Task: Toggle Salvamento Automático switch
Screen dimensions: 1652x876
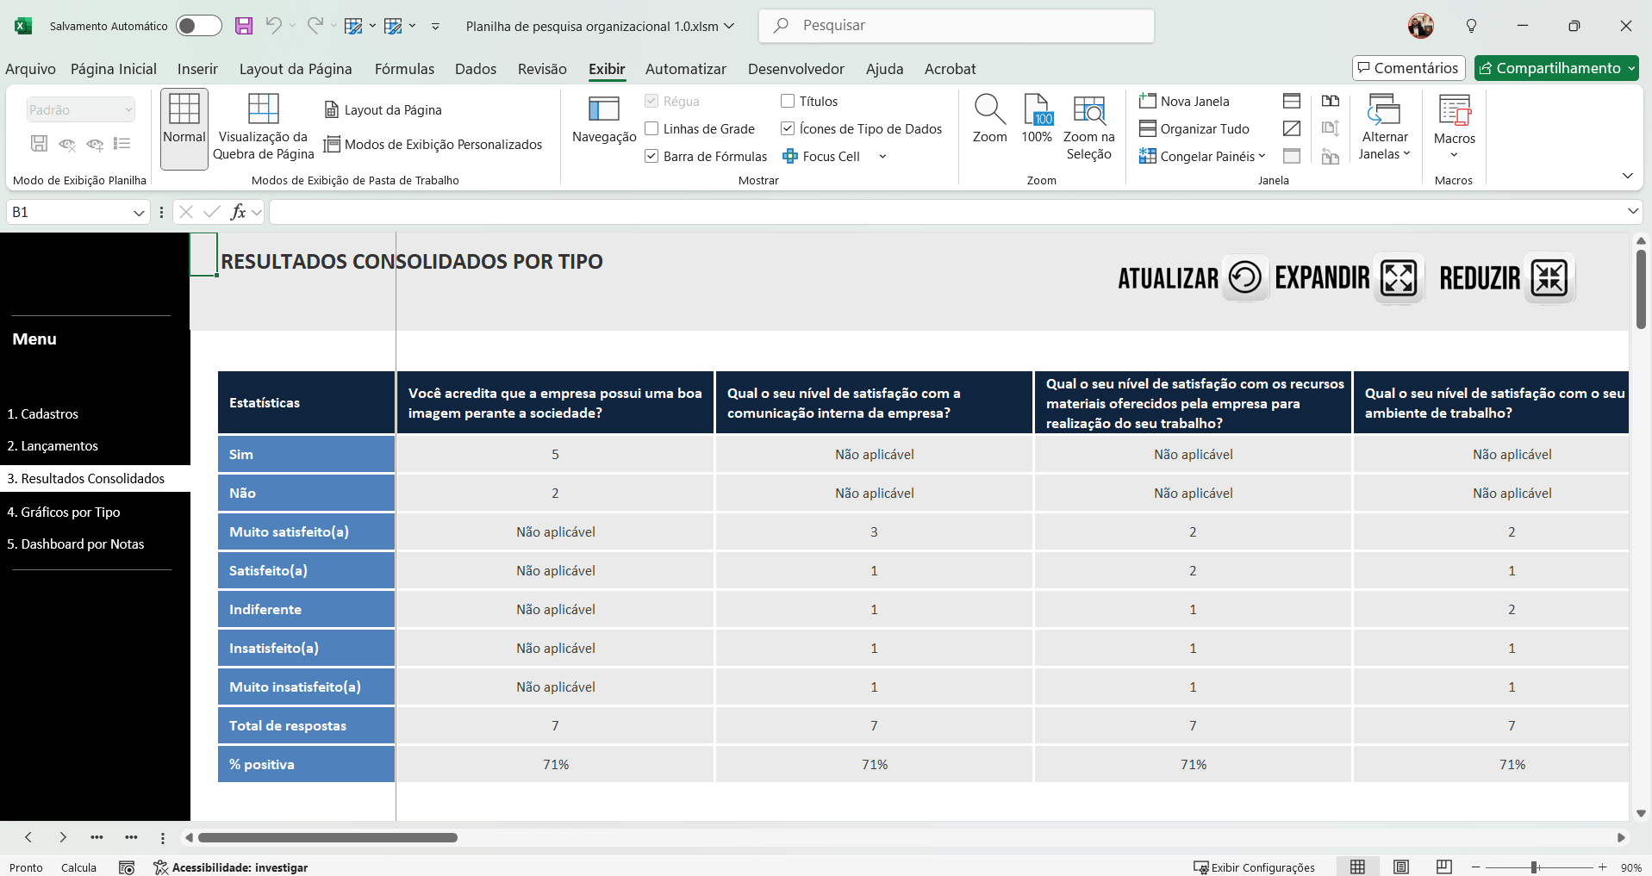Action: [198, 26]
